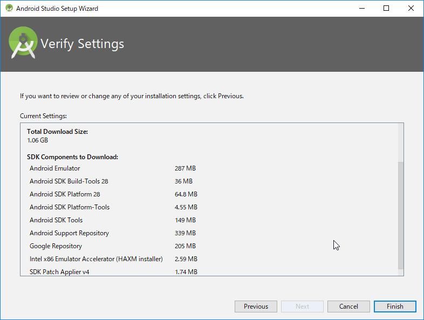Click the Android Studio logo in header
Screen dimensions: 424x320
[23, 43]
